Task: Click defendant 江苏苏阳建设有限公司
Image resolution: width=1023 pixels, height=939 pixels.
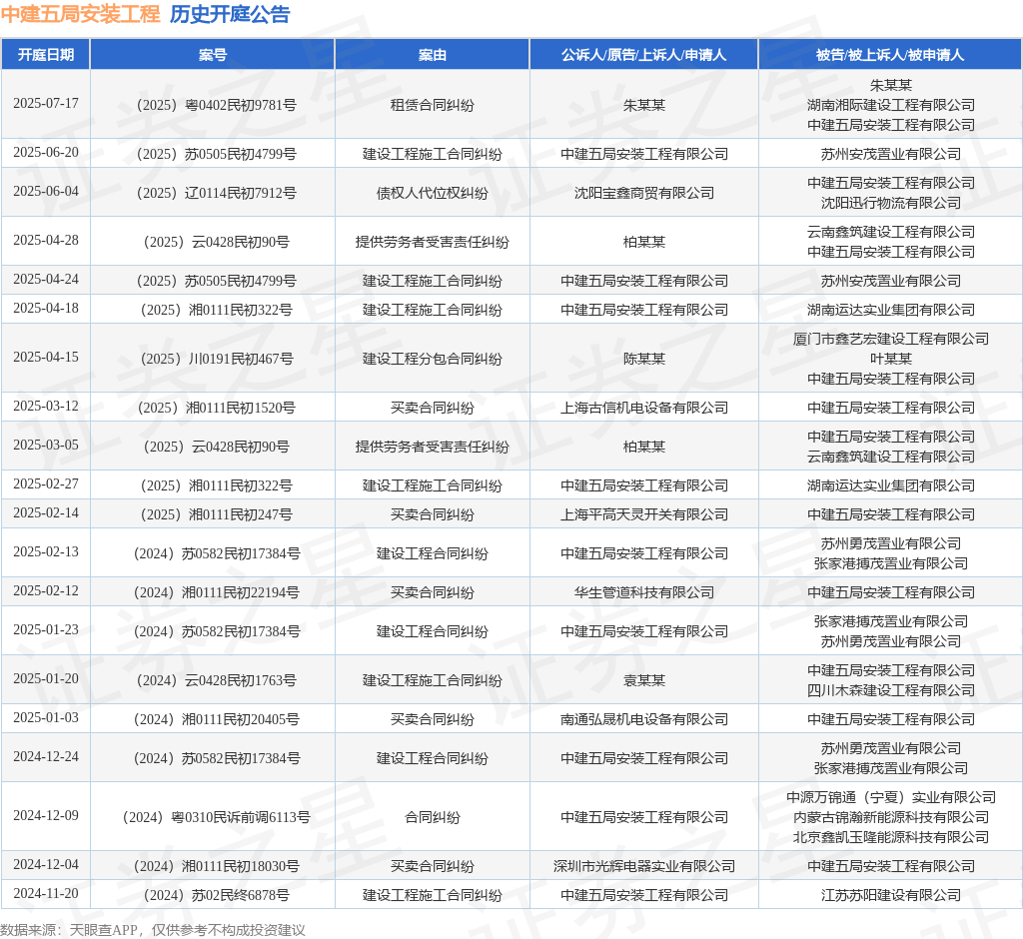Action: 890,895
